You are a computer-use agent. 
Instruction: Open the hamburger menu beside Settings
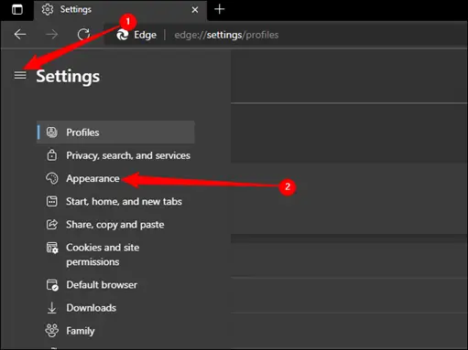coord(20,75)
